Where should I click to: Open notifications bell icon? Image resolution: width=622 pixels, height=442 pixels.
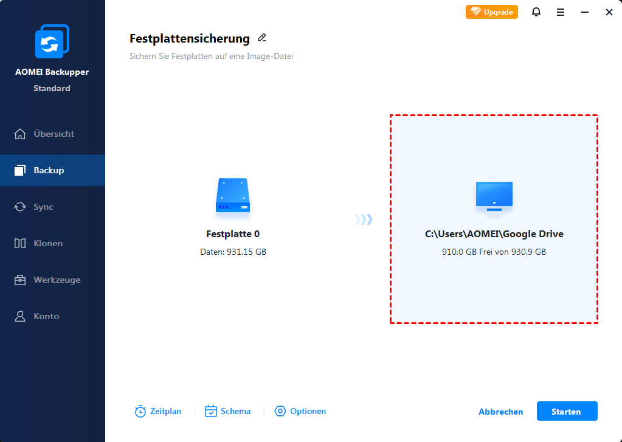[x=536, y=12]
